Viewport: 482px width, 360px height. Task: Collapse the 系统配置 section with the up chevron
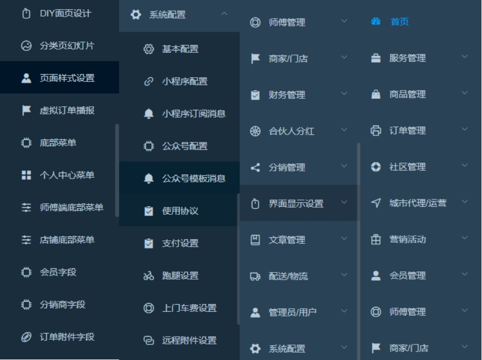tap(224, 14)
